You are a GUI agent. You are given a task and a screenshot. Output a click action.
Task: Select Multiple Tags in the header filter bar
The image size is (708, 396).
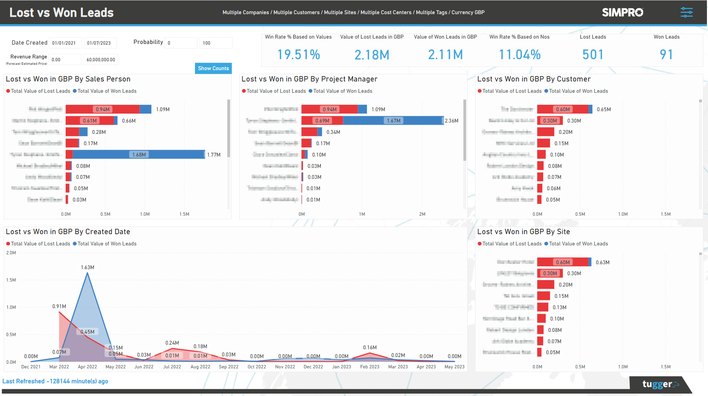tap(431, 12)
